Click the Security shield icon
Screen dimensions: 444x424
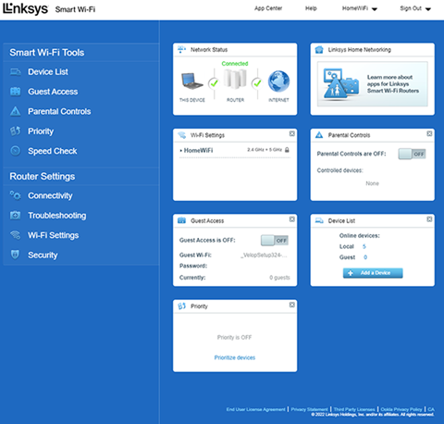(x=16, y=255)
